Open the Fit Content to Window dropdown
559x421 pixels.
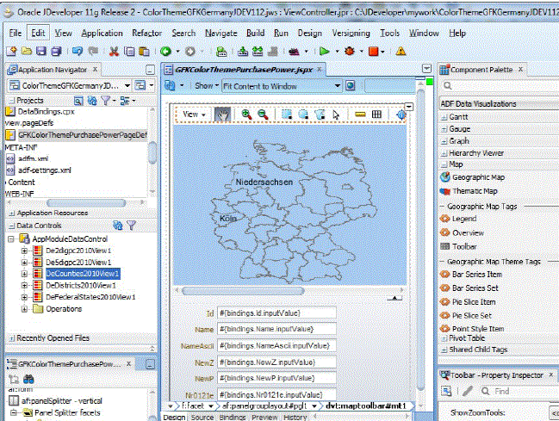tap(338, 86)
